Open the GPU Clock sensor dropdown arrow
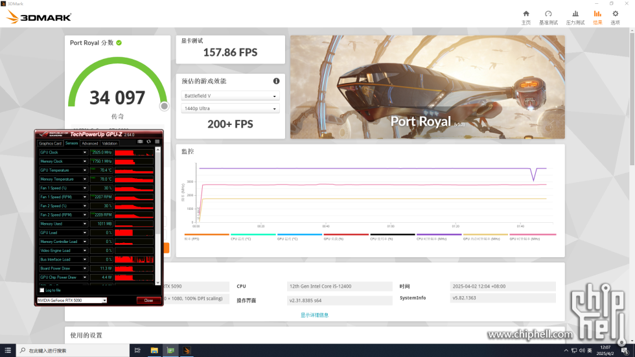Viewport: 635px width, 357px height. pos(85,152)
